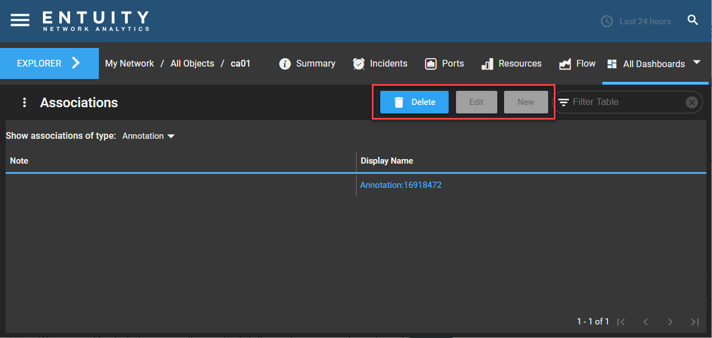Click My Network in the breadcrumb path
The height and width of the screenshot is (338, 712).
pyautogui.click(x=129, y=63)
